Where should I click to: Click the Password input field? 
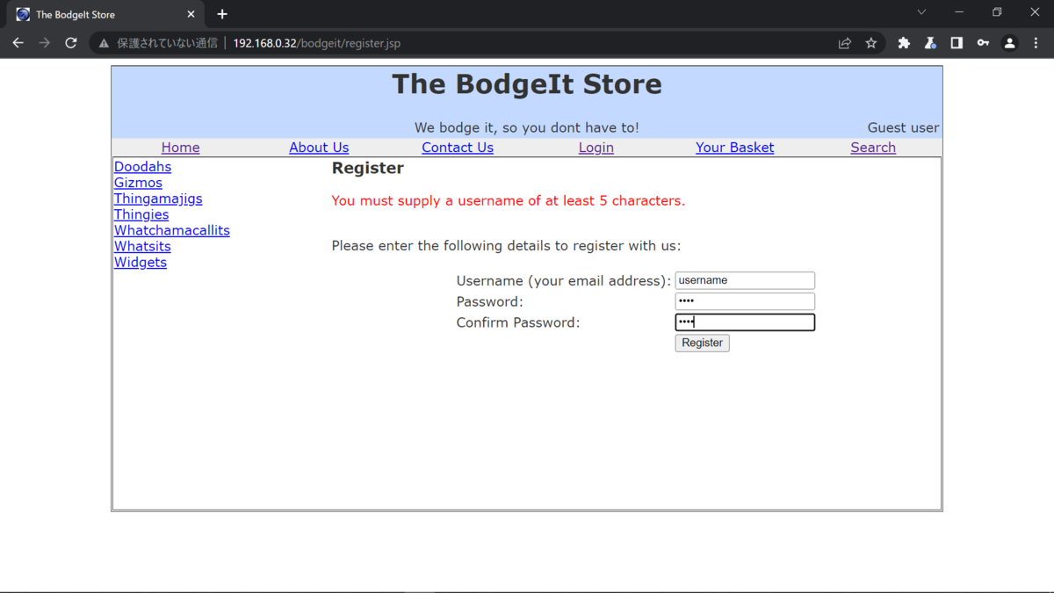tap(745, 301)
